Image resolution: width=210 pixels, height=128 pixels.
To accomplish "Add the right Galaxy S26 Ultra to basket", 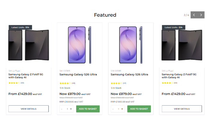I will pyautogui.click(x=139, y=109).
